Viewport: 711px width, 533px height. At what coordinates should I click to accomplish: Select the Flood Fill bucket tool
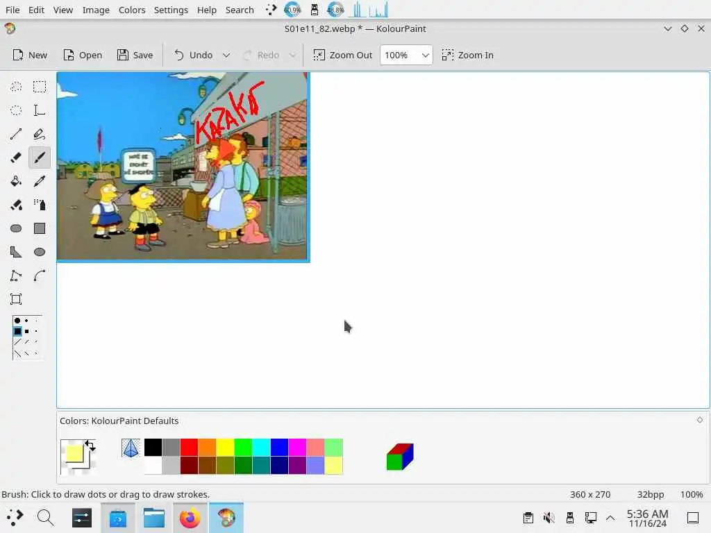(x=16, y=181)
